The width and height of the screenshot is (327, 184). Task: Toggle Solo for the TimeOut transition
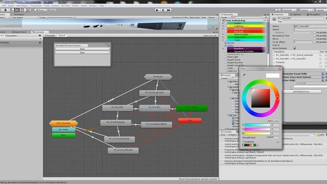click(320, 62)
